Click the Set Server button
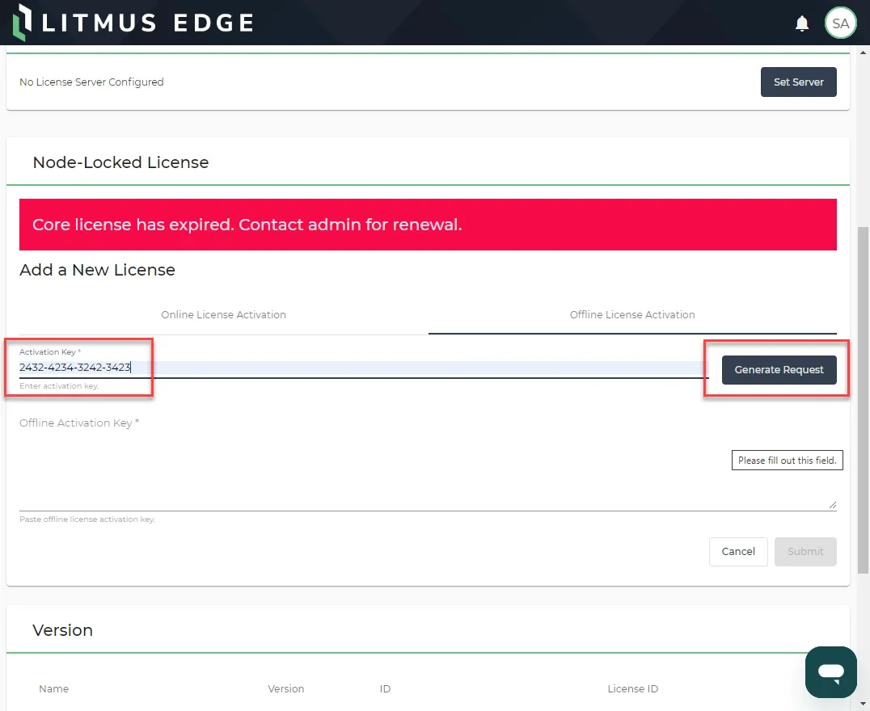 point(798,82)
